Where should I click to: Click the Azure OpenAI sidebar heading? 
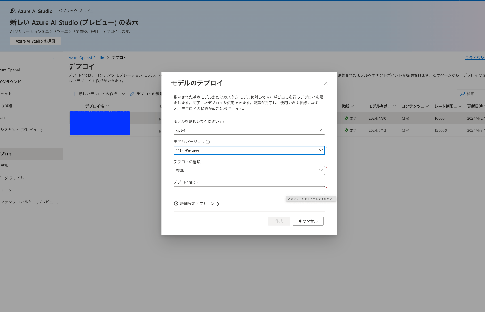[x=10, y=70]
